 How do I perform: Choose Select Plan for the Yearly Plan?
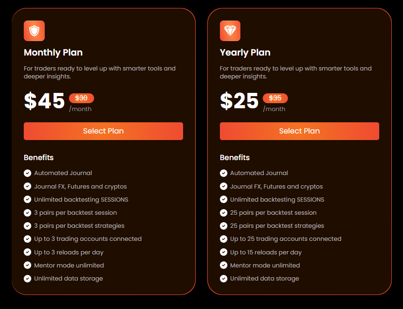coord(300,131)
